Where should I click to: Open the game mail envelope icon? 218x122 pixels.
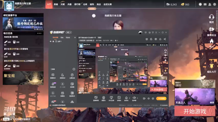[205, 4]
